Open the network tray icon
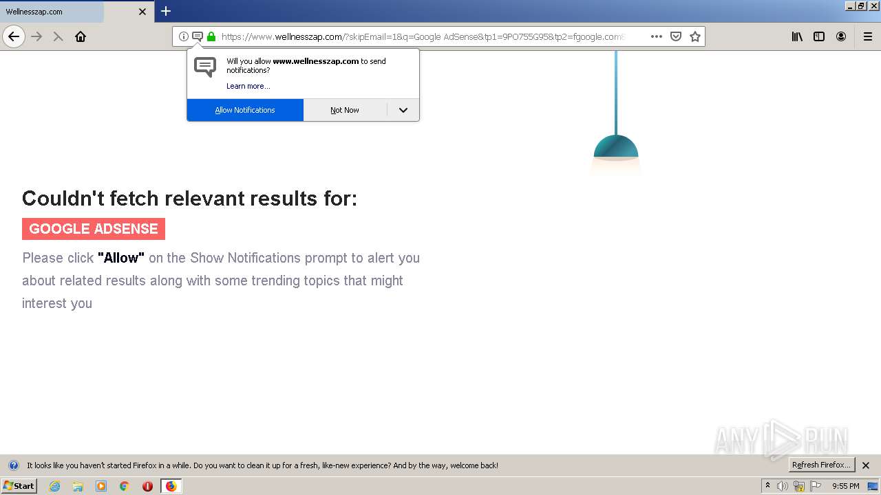Screen dimensions: 881x495 pyautogui.click(x=799, y=486)
